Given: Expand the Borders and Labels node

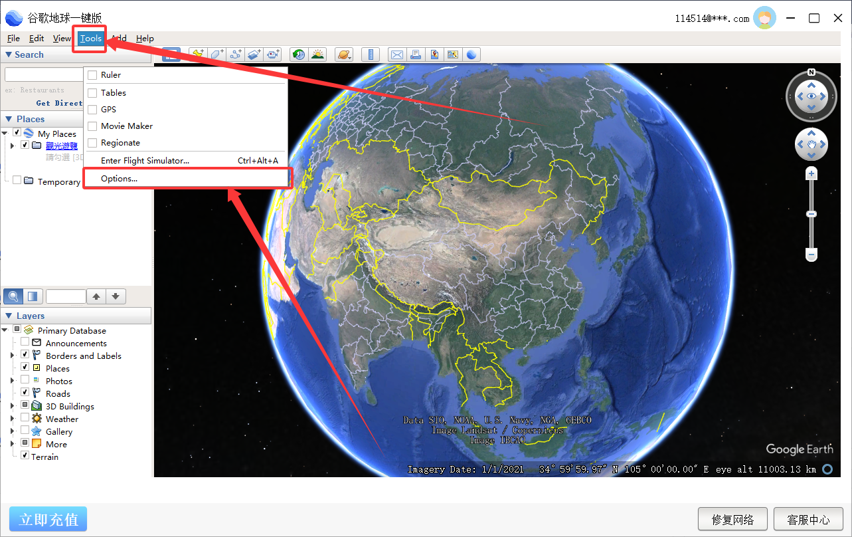Looking at the screenshot, I should (x=13, y=356).
